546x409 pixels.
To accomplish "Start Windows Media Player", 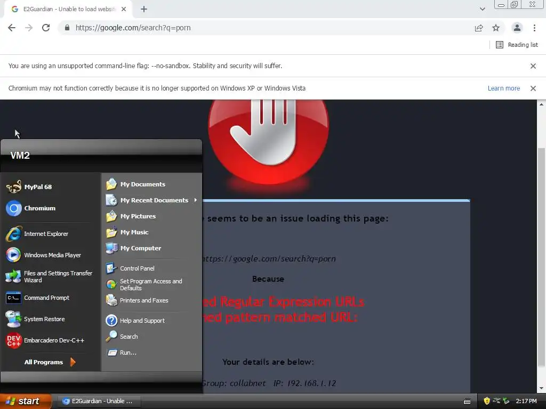I will tap(44, 255).
